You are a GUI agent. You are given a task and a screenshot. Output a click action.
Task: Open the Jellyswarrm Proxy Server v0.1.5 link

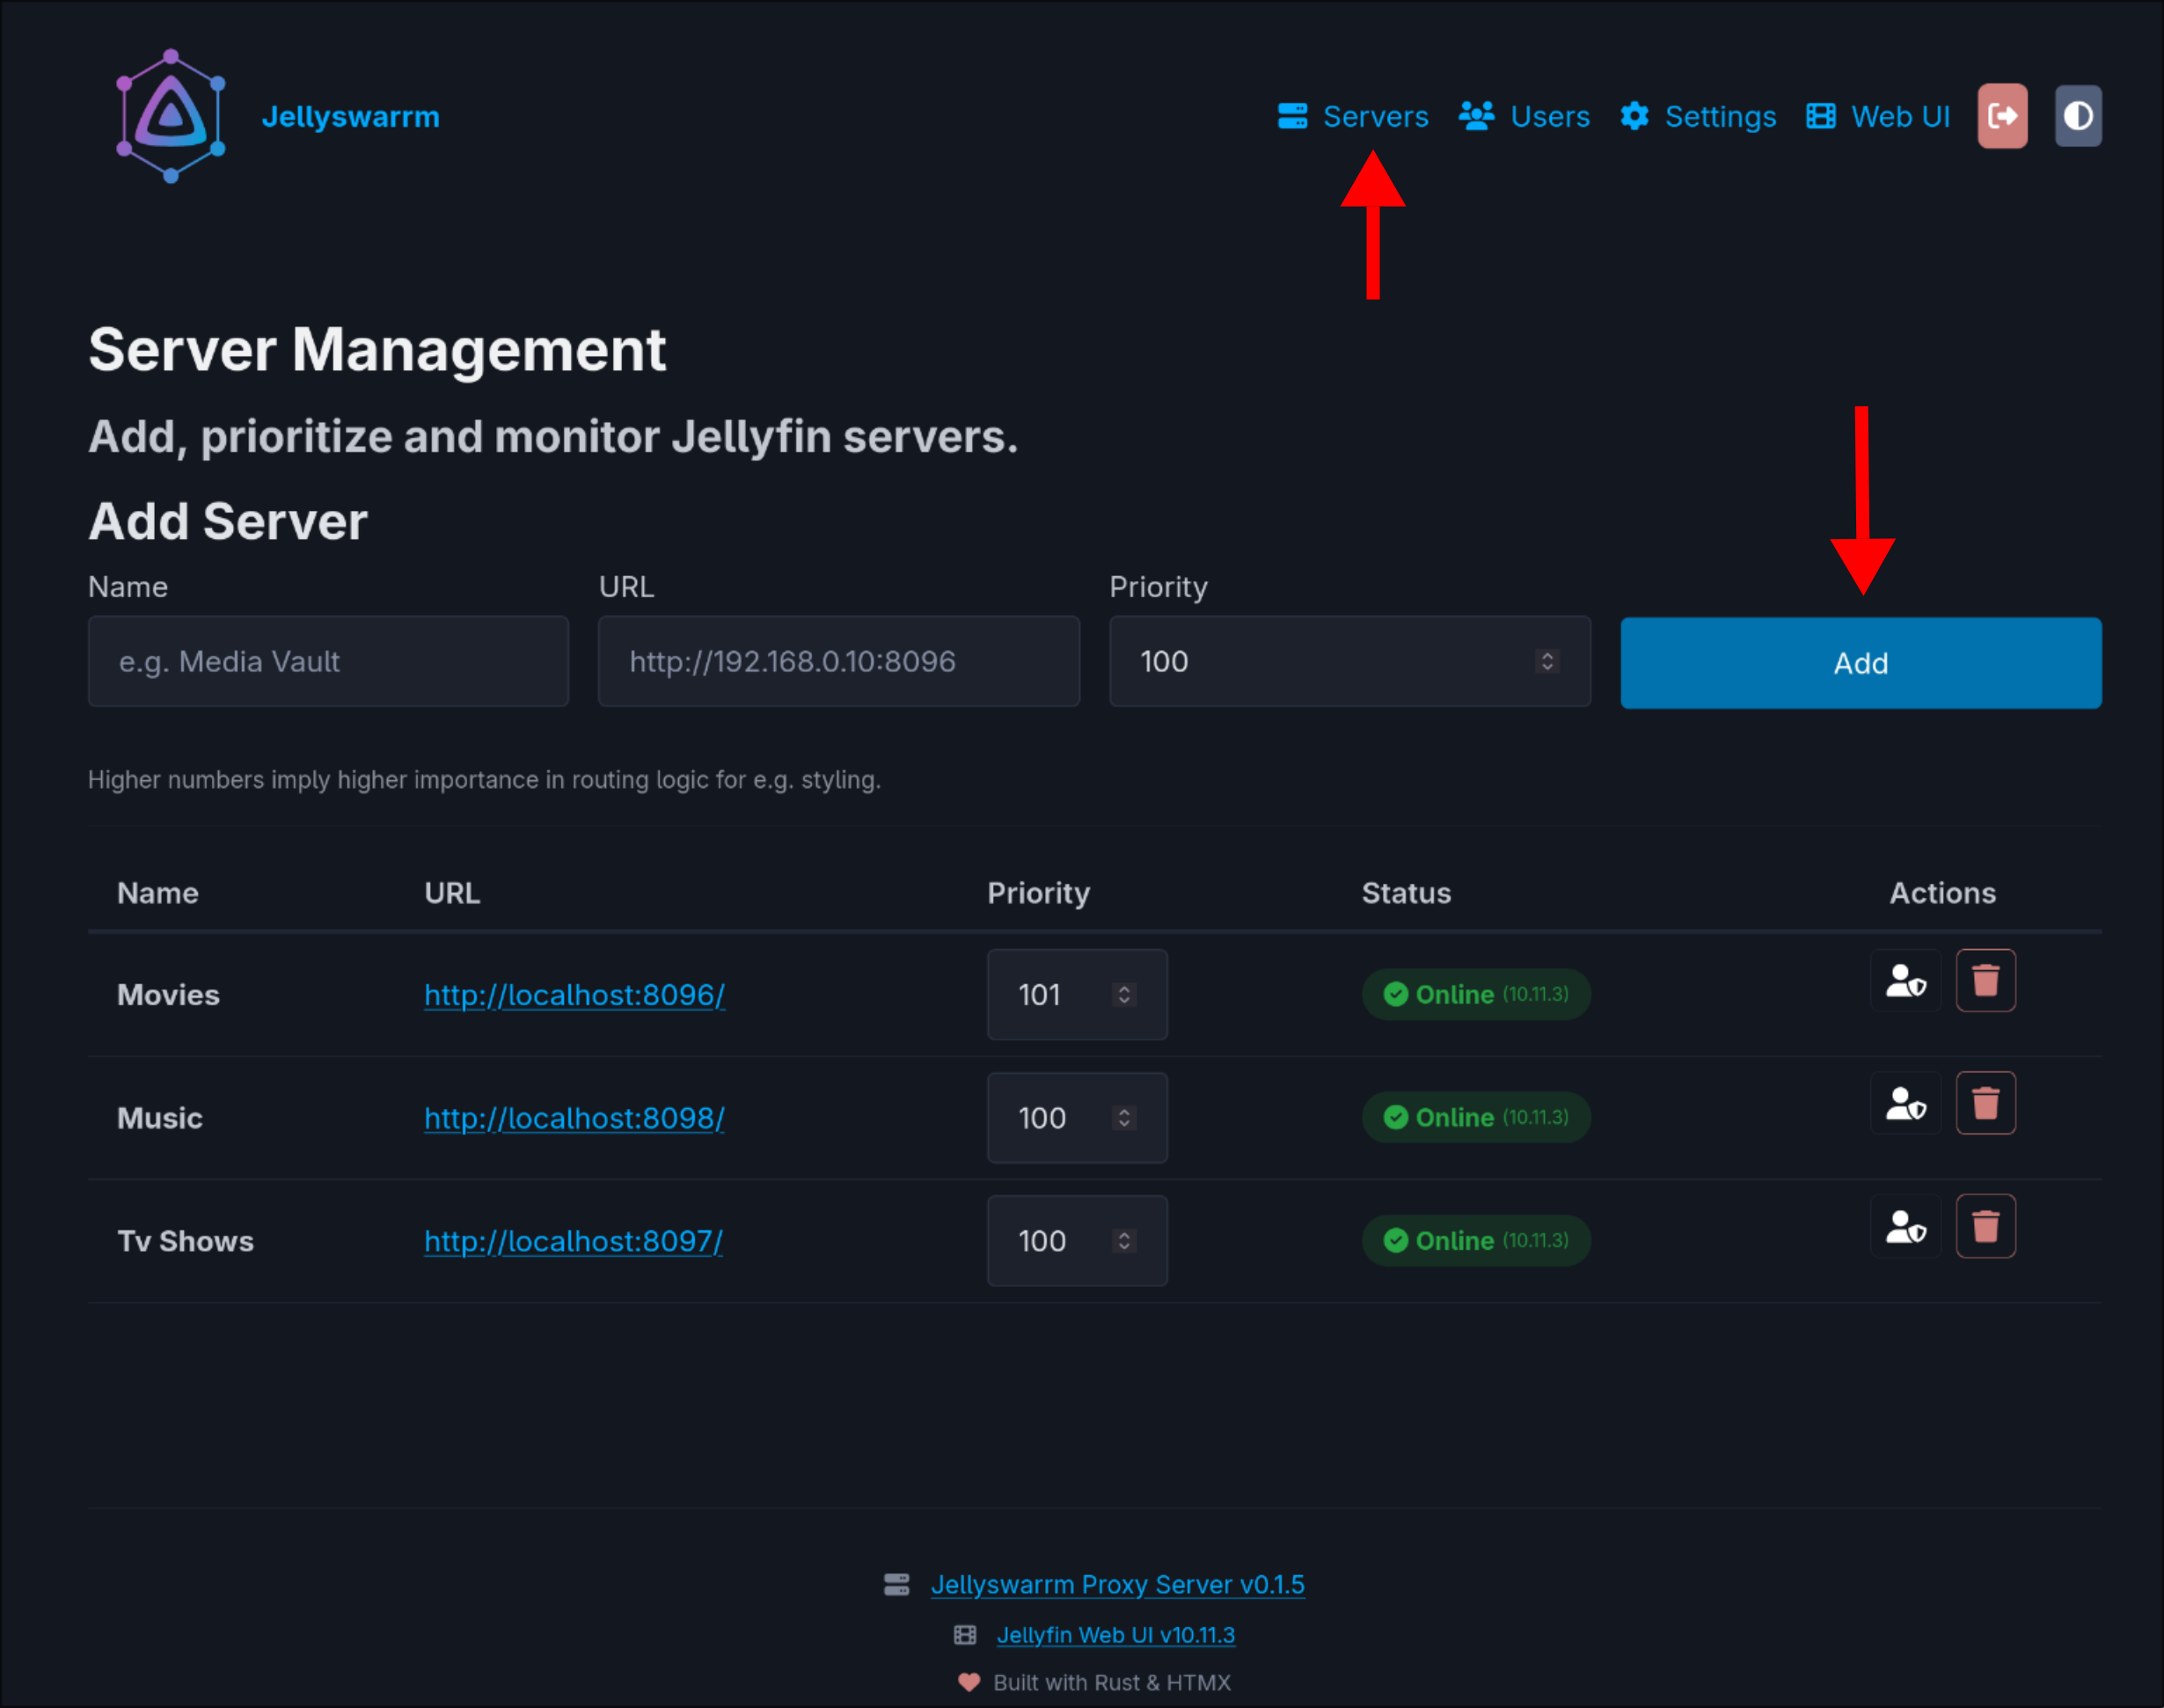(x=1117, y=1585)
